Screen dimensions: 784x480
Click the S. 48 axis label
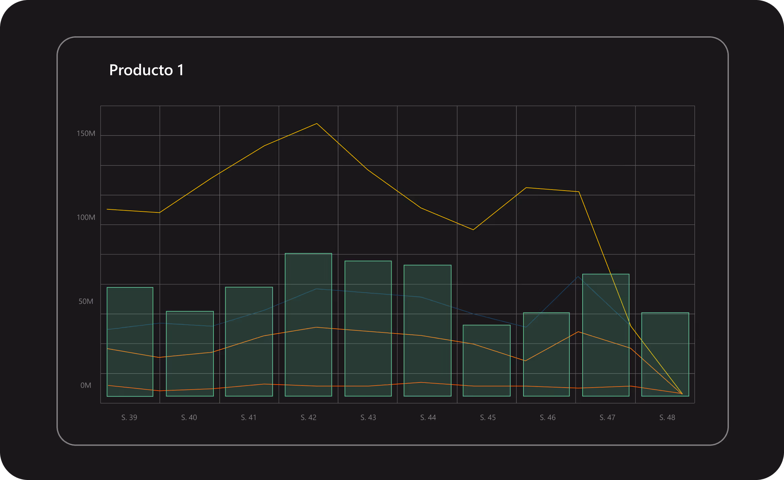(667, 417)
